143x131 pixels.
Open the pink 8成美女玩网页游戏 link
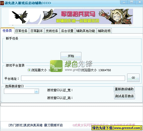click(104, 125)
